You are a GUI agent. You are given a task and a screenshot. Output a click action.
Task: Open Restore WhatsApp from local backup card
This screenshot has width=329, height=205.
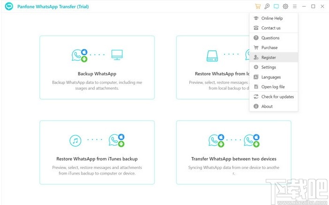point(213,67)
